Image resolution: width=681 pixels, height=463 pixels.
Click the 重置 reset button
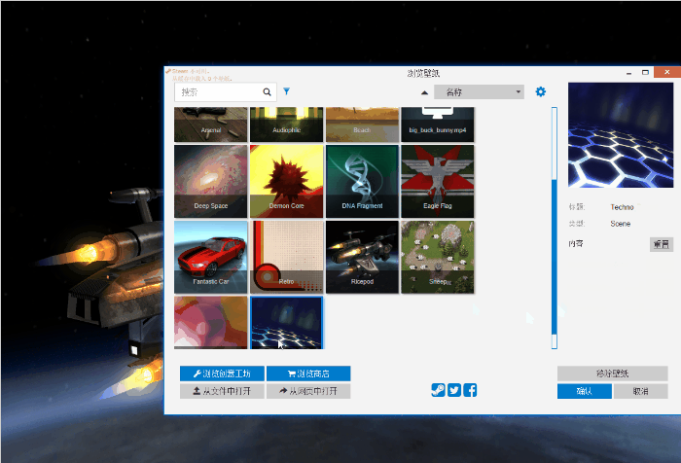[661, 244]
